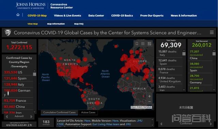Open the basemap gallery grid icon
218x129 pixels.
click(x=149, y=44)
